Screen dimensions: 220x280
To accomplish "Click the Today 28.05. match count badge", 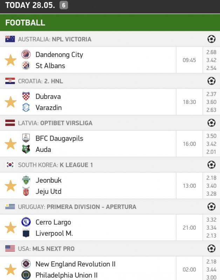I will (63, 5).
